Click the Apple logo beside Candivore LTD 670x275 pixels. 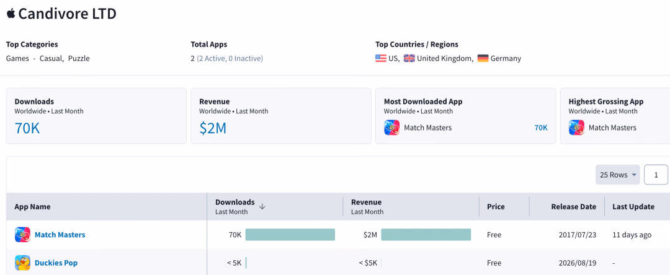coord(11,14)
